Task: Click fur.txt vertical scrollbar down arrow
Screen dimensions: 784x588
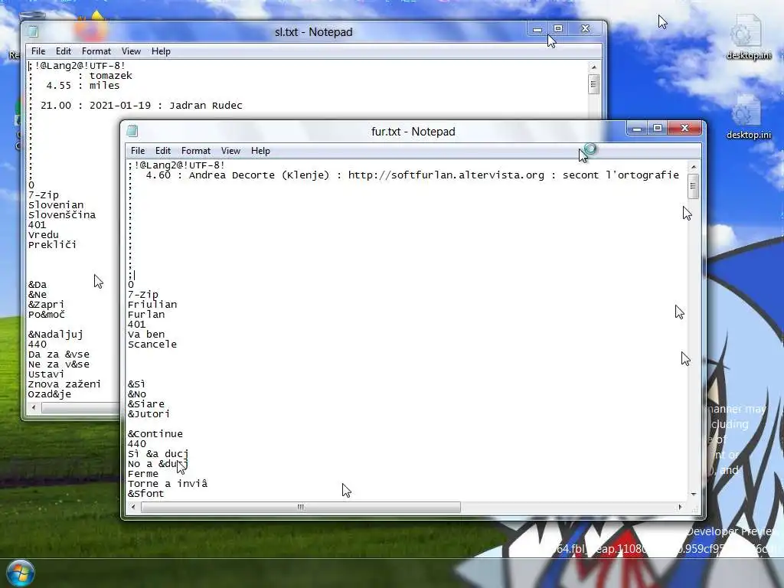Action: [x=694, y=494]
